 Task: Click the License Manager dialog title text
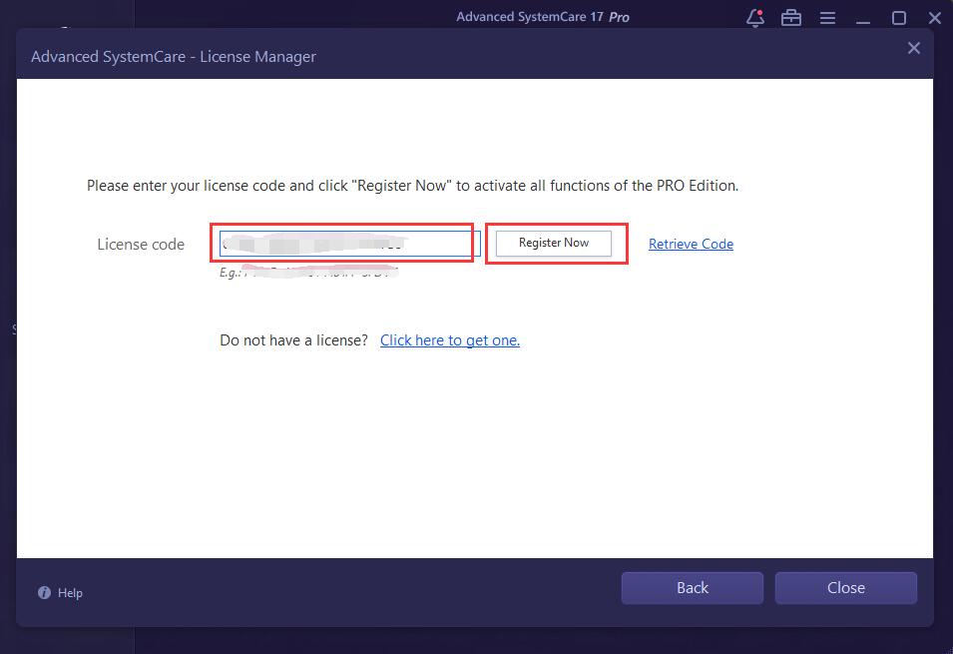pos(174,57)
